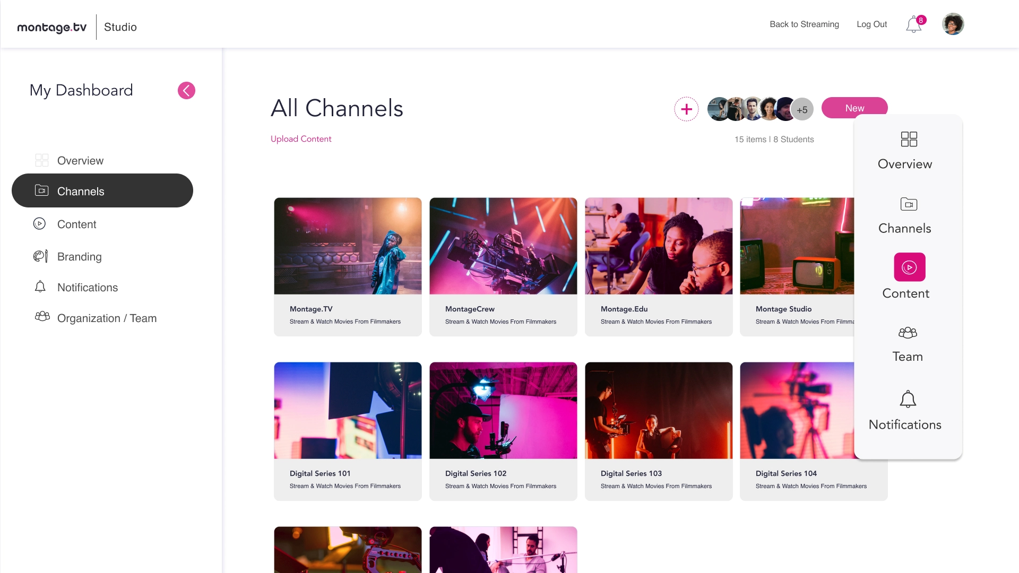Open the Montage Studio channel thumbnail
The height and width of the screenshot is (573, 1019).
[797, 246]
